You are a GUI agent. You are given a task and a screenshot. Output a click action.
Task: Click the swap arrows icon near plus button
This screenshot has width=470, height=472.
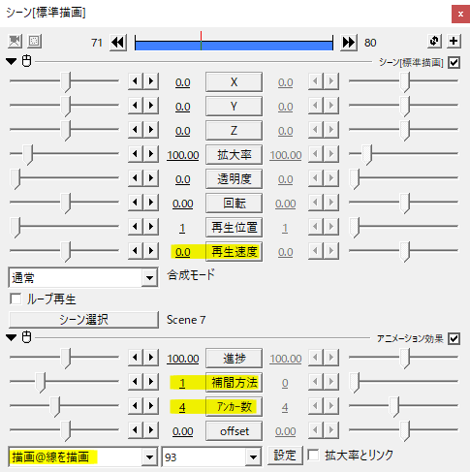(x=434, y=41)
